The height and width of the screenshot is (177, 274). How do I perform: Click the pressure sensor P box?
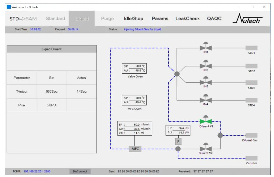(x=178, y=141)
